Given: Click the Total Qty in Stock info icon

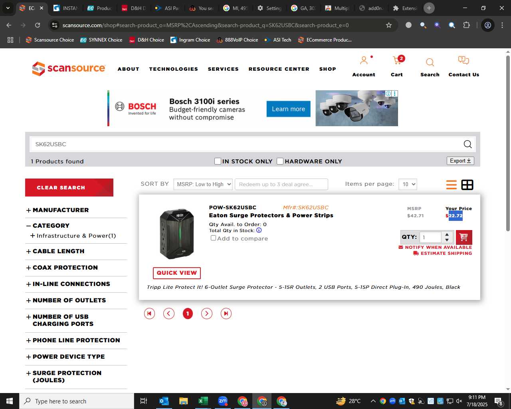Looking at the screenshot, I should coord(259,230).
